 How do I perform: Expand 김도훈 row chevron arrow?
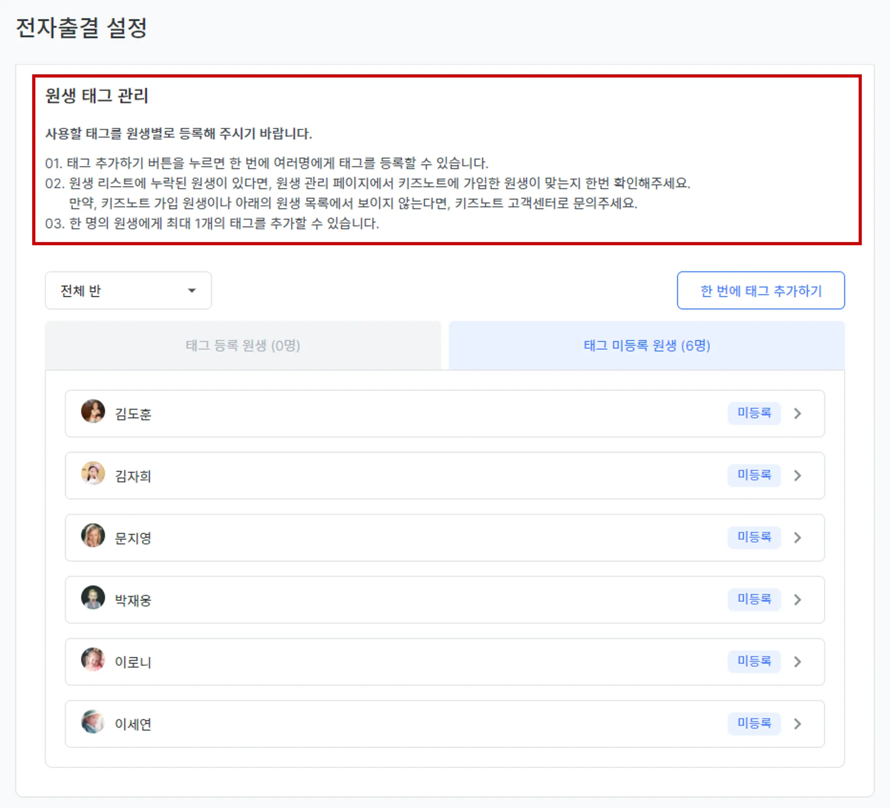pyautogui.click(x=797, y=414)
